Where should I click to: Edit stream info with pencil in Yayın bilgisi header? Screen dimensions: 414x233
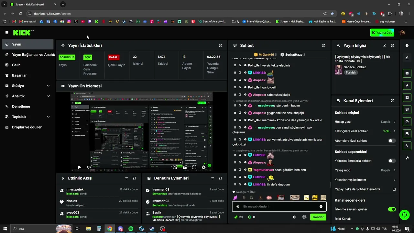pos(385,46)
